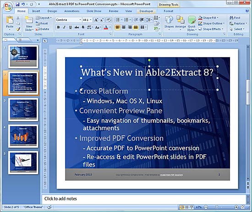Increase list indent level
This screenshot has height=212, width=252.
[142, 20]
